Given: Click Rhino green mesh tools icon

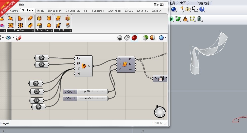Looking at the screenshot, I should tap(178, 19).
